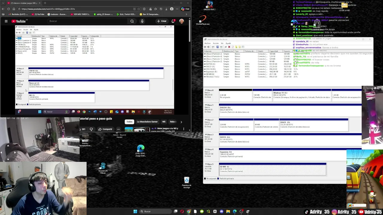Open options menu for recommended video
Screen dimensions: 383x215
184,129
